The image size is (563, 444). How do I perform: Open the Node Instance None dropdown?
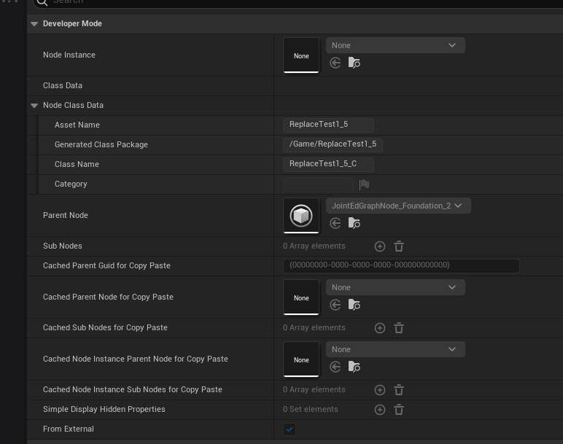coord(395,45)
